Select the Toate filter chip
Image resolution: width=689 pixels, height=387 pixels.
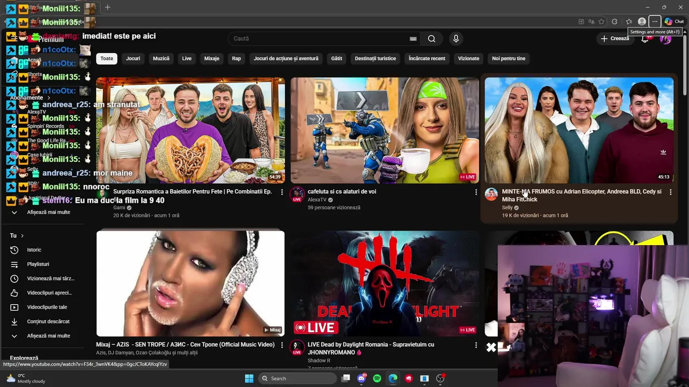tap(107, 59)
